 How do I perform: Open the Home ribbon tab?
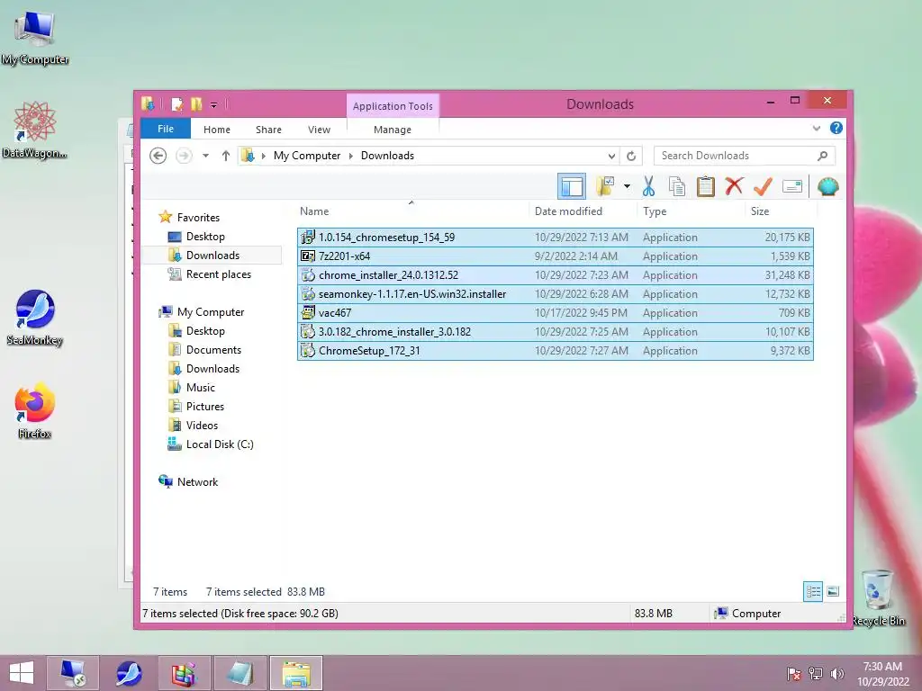(217, 130)
